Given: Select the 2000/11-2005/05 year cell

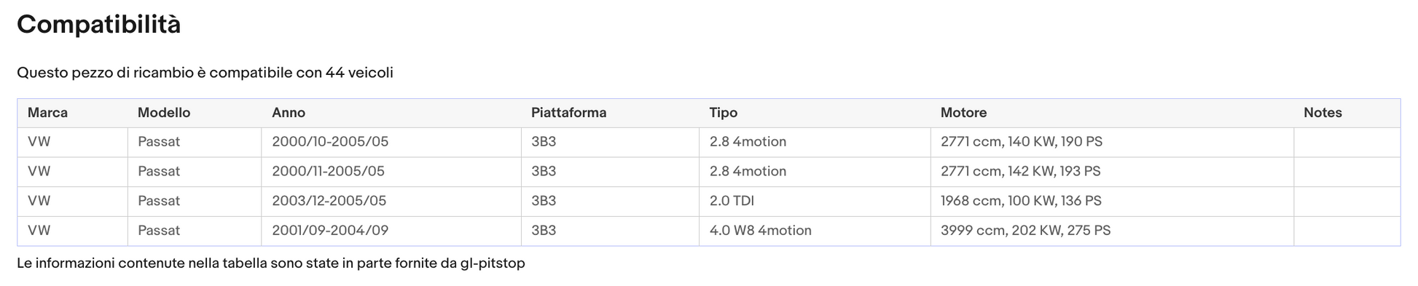Looking at the screenshot, I should [391, 172].
